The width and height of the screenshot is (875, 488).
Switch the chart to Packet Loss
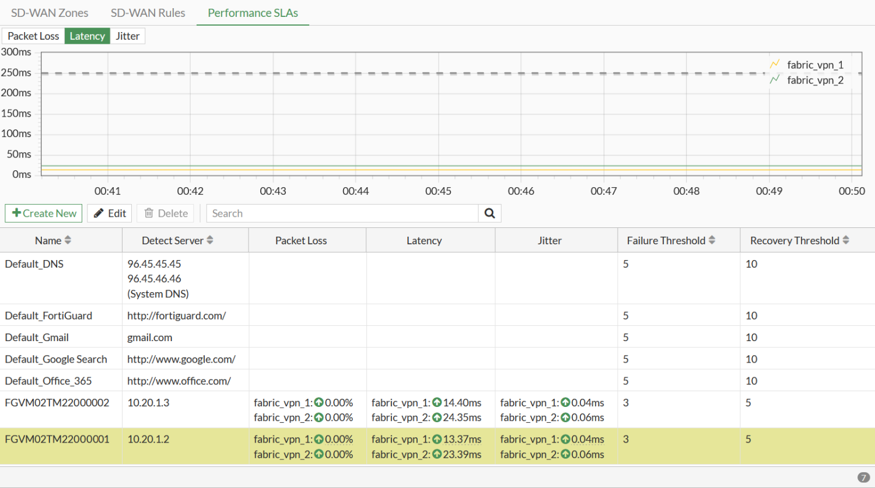coord(33,36)
